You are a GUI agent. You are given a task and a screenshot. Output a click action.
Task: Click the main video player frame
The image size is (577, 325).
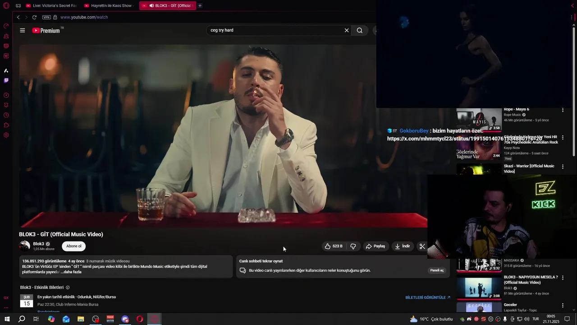click(223, 135)
